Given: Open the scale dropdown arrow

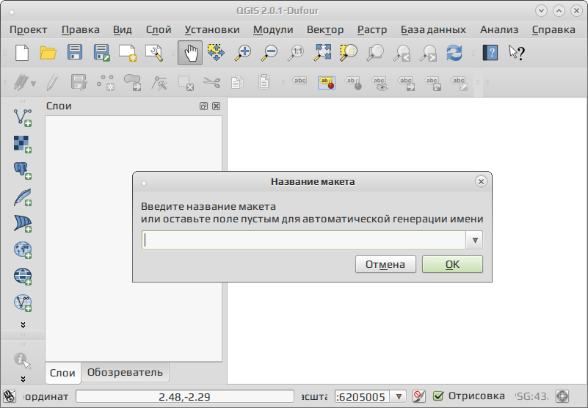Looking at the screenshot, I should 399,396.
